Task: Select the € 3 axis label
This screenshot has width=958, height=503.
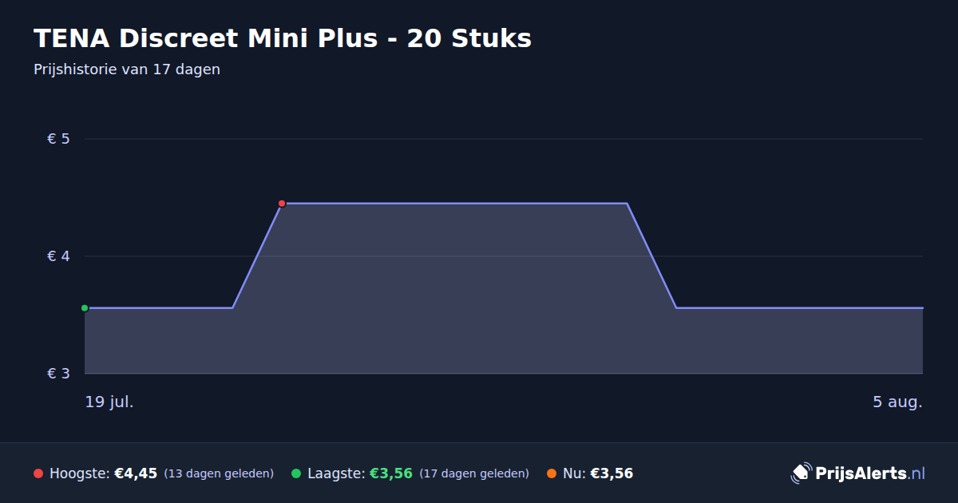Action: (x=59, y=374)
